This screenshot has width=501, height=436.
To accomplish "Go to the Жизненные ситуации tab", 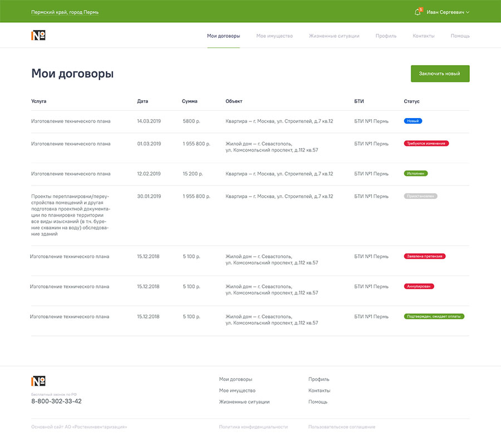I will [x=334, y=36].
